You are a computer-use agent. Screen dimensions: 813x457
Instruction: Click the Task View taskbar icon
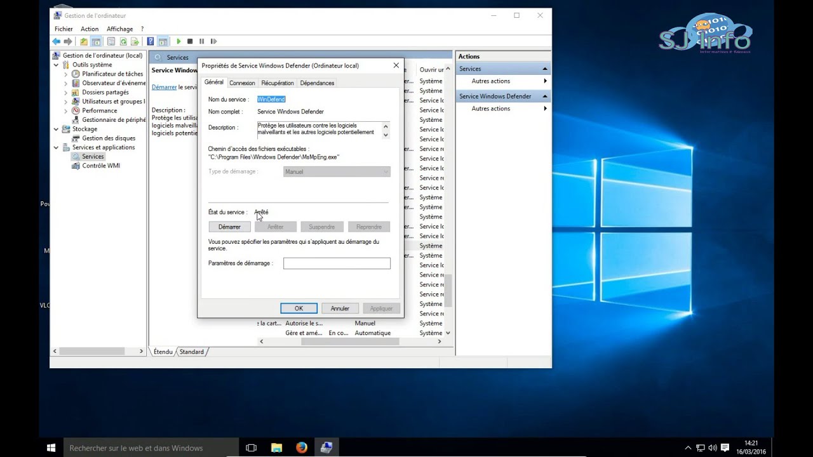point(251,447)
